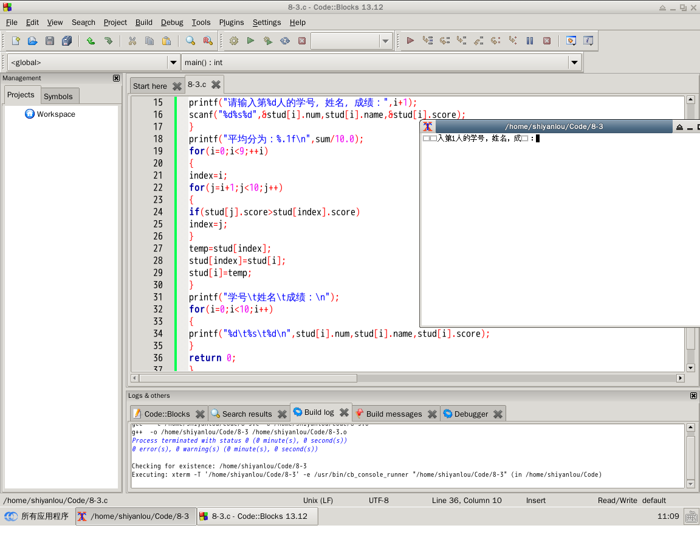Viewport: 700px width, 545px height.
Task: Click the 'UTF-8' encoding in status bar
Action: click(379, 501)
